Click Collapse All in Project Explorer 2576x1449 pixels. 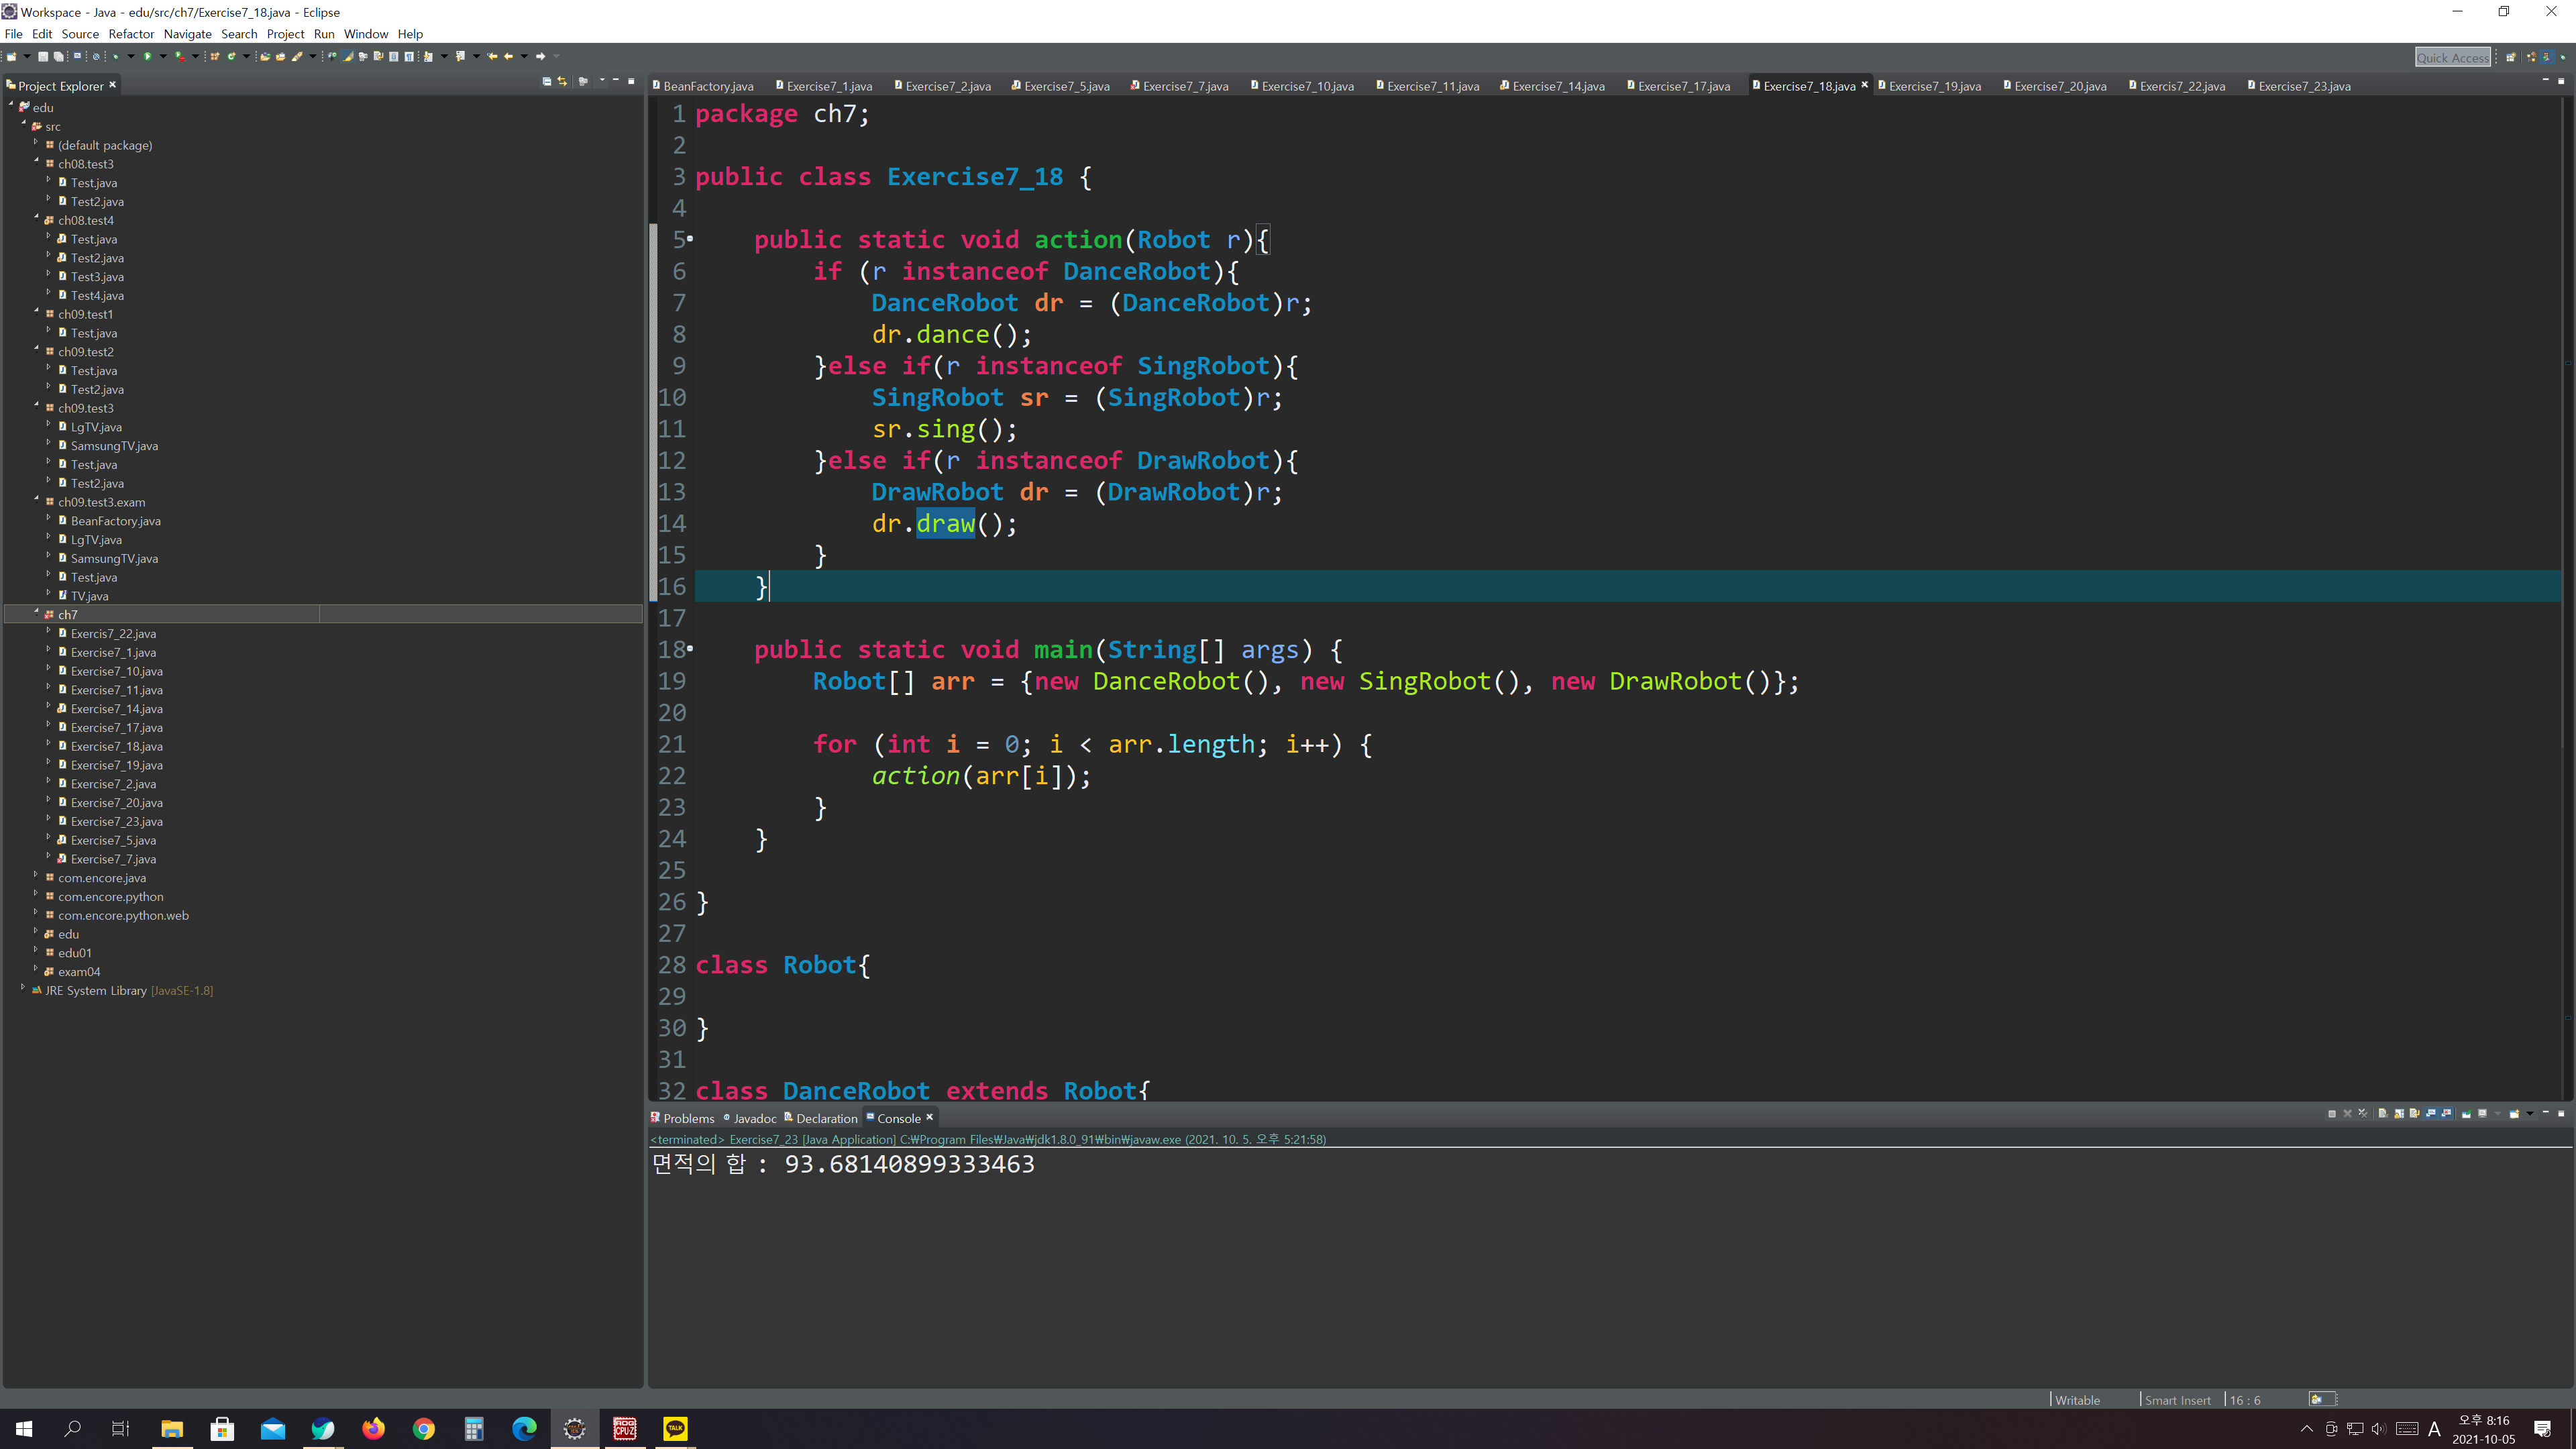pyautogui.click(x=546, y=81)
